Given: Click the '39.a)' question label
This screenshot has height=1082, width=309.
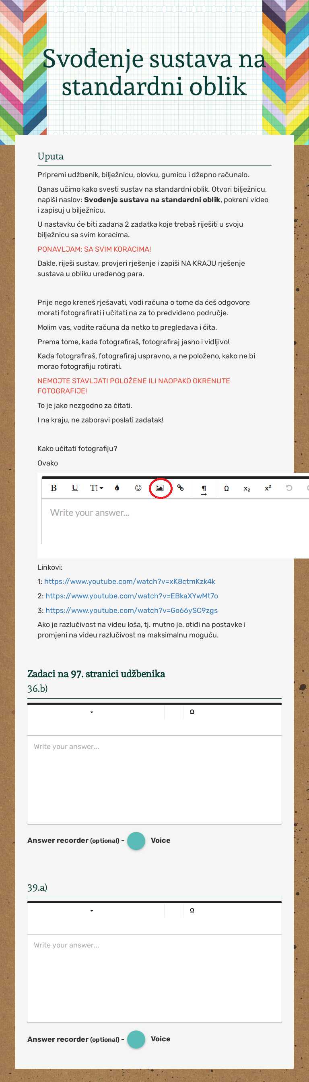Looking at the screenshot, I should 37,887.
